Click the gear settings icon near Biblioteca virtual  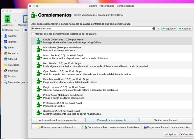pyautogui.click(x=26, y=30)
